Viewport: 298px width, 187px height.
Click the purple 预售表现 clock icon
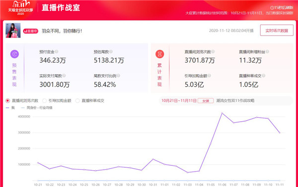coord(14,54)
